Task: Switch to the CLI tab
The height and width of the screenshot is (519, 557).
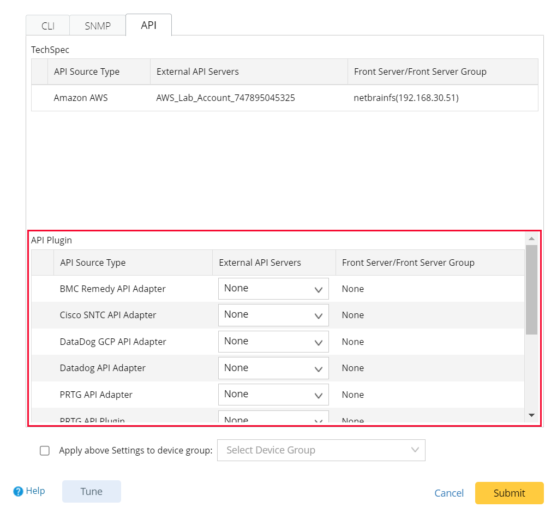Action: pyautogui.click(x=47, y=25)
